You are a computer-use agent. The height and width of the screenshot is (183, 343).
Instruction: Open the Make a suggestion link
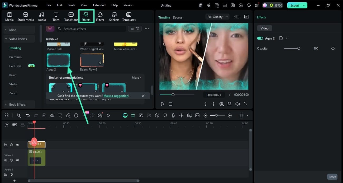click(x=116, y=96)
